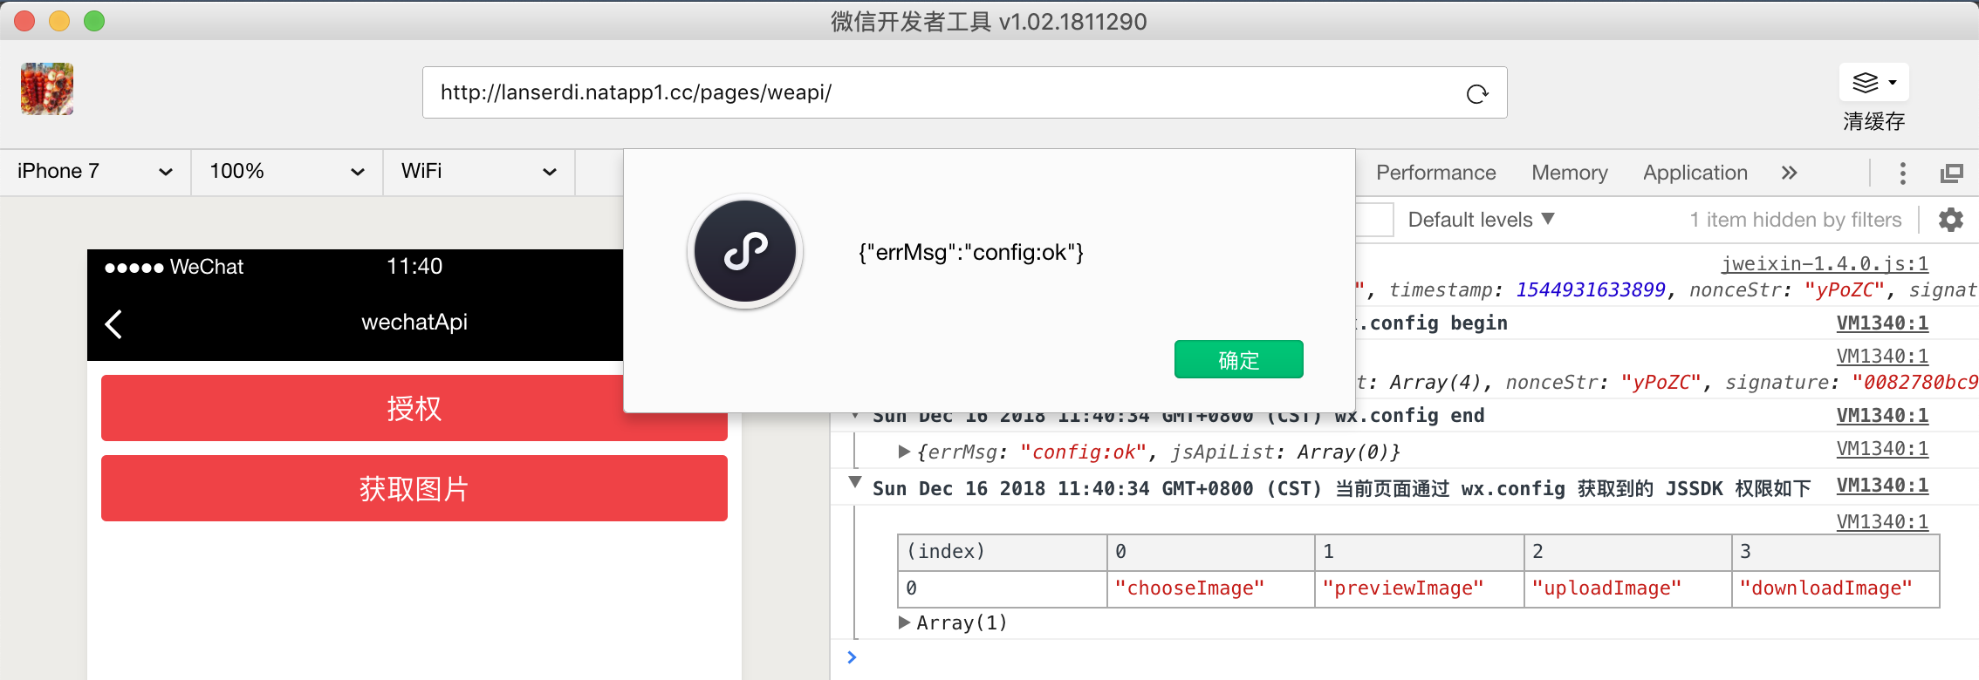The width and height of the screenshot is (1979, 680).
Task: Expand the Array(1) entry
Action: pos(904,622)
